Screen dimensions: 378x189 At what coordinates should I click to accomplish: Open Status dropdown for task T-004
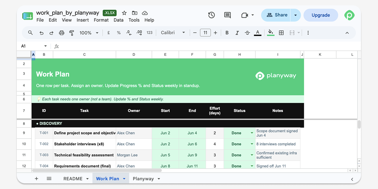pyautogui.click(x=252, y=166)
